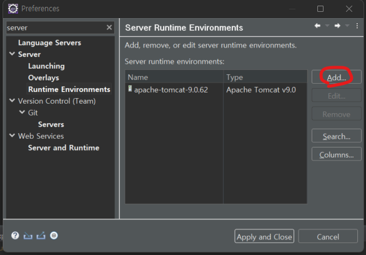Select Language Servers in the tree
366x255 pixels.
coord(49,42)
